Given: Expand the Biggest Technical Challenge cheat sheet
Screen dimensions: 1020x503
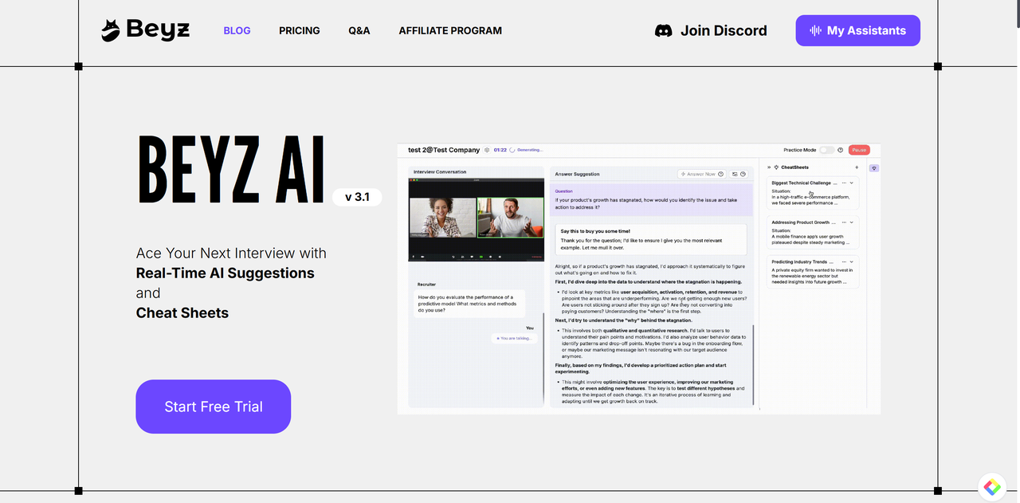Looking at the screenshot, I should (x=852, y=183).
